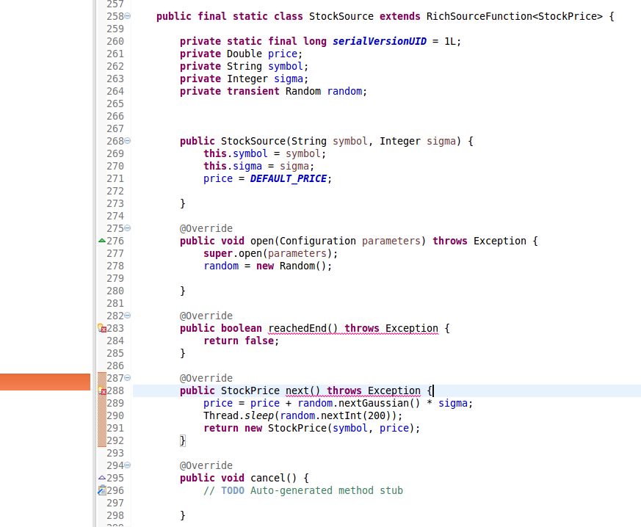Click the green override indicator at line 276
The width and height of the screenshot is (641, 527).
pos(102,241)
